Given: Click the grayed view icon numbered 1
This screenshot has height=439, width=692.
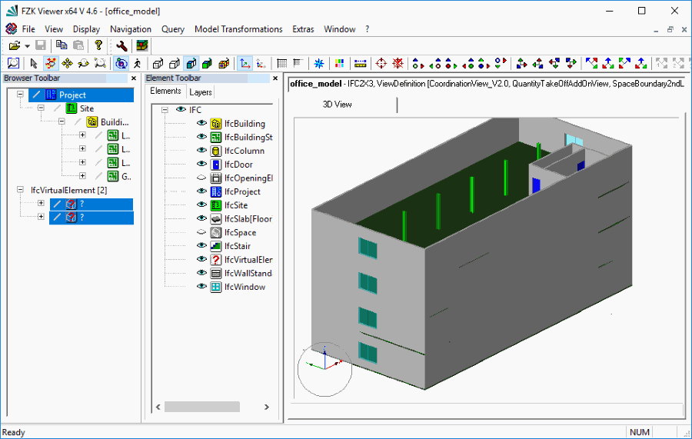Looking at the screenshot, I should (661, 64).
